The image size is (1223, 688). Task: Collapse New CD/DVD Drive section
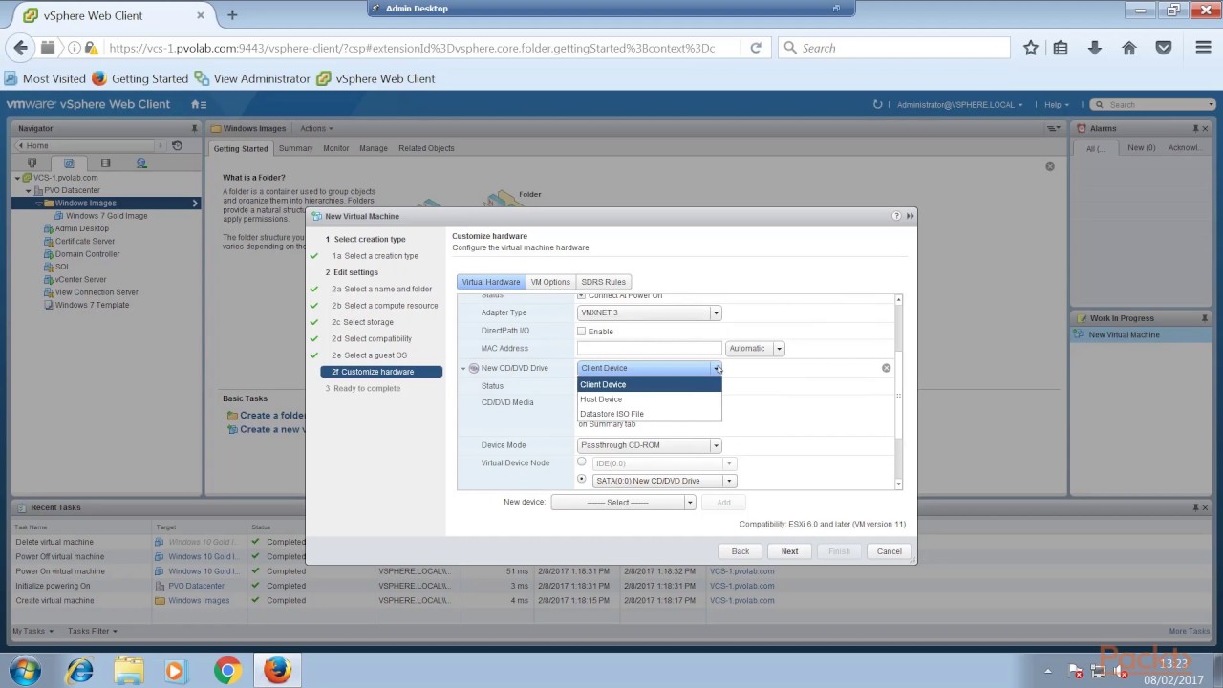463,368
